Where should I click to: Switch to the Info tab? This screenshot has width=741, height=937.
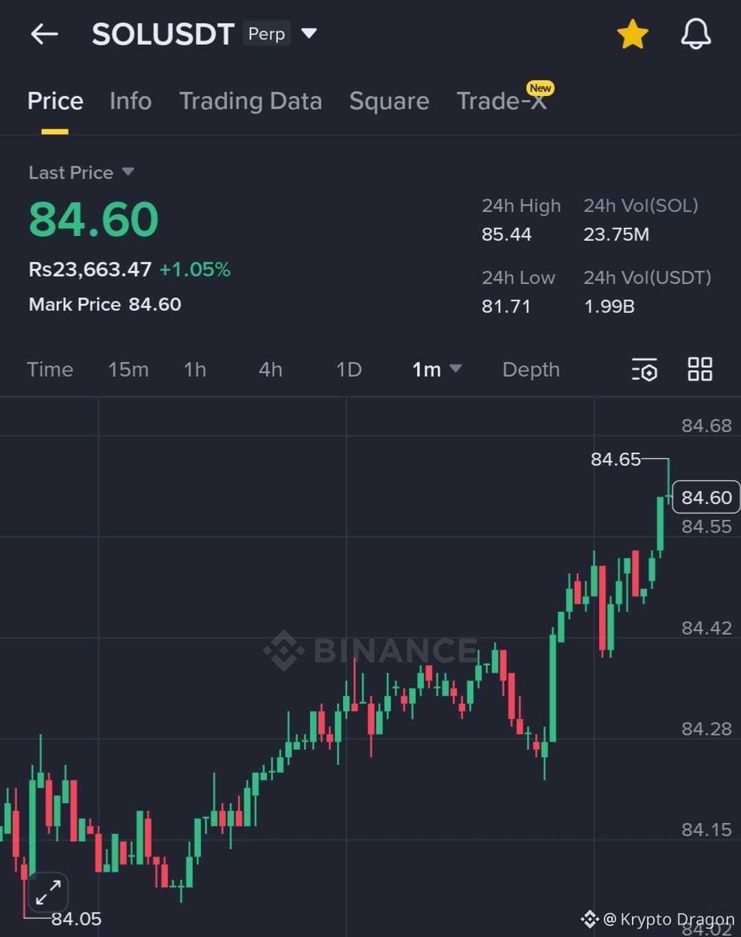point(130,102)
